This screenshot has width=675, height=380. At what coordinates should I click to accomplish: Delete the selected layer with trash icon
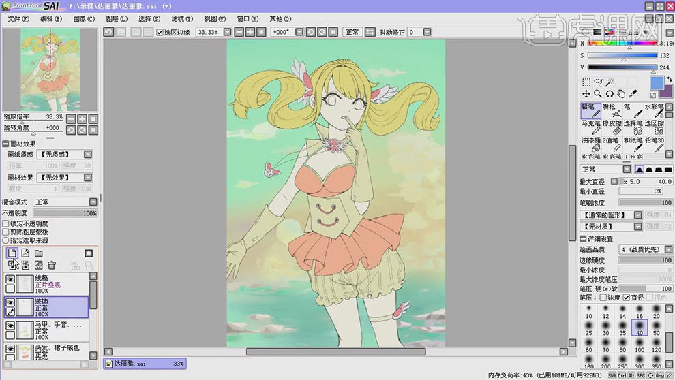(x=52, y=265)
